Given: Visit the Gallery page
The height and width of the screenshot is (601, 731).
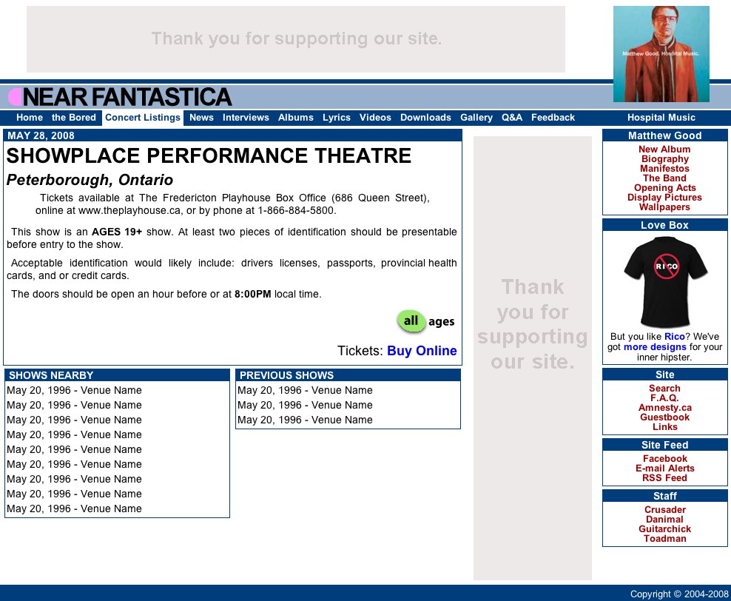Looking at the screenshot, I should tap(476, 118).
